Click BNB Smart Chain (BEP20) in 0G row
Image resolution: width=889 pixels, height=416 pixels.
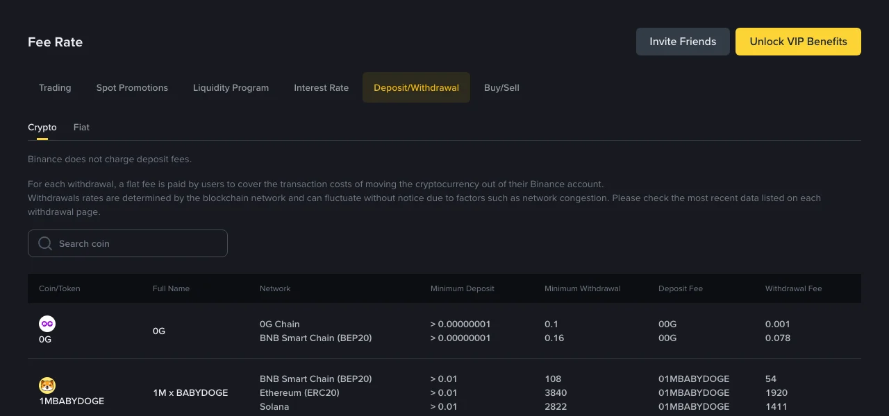[316, 338]
